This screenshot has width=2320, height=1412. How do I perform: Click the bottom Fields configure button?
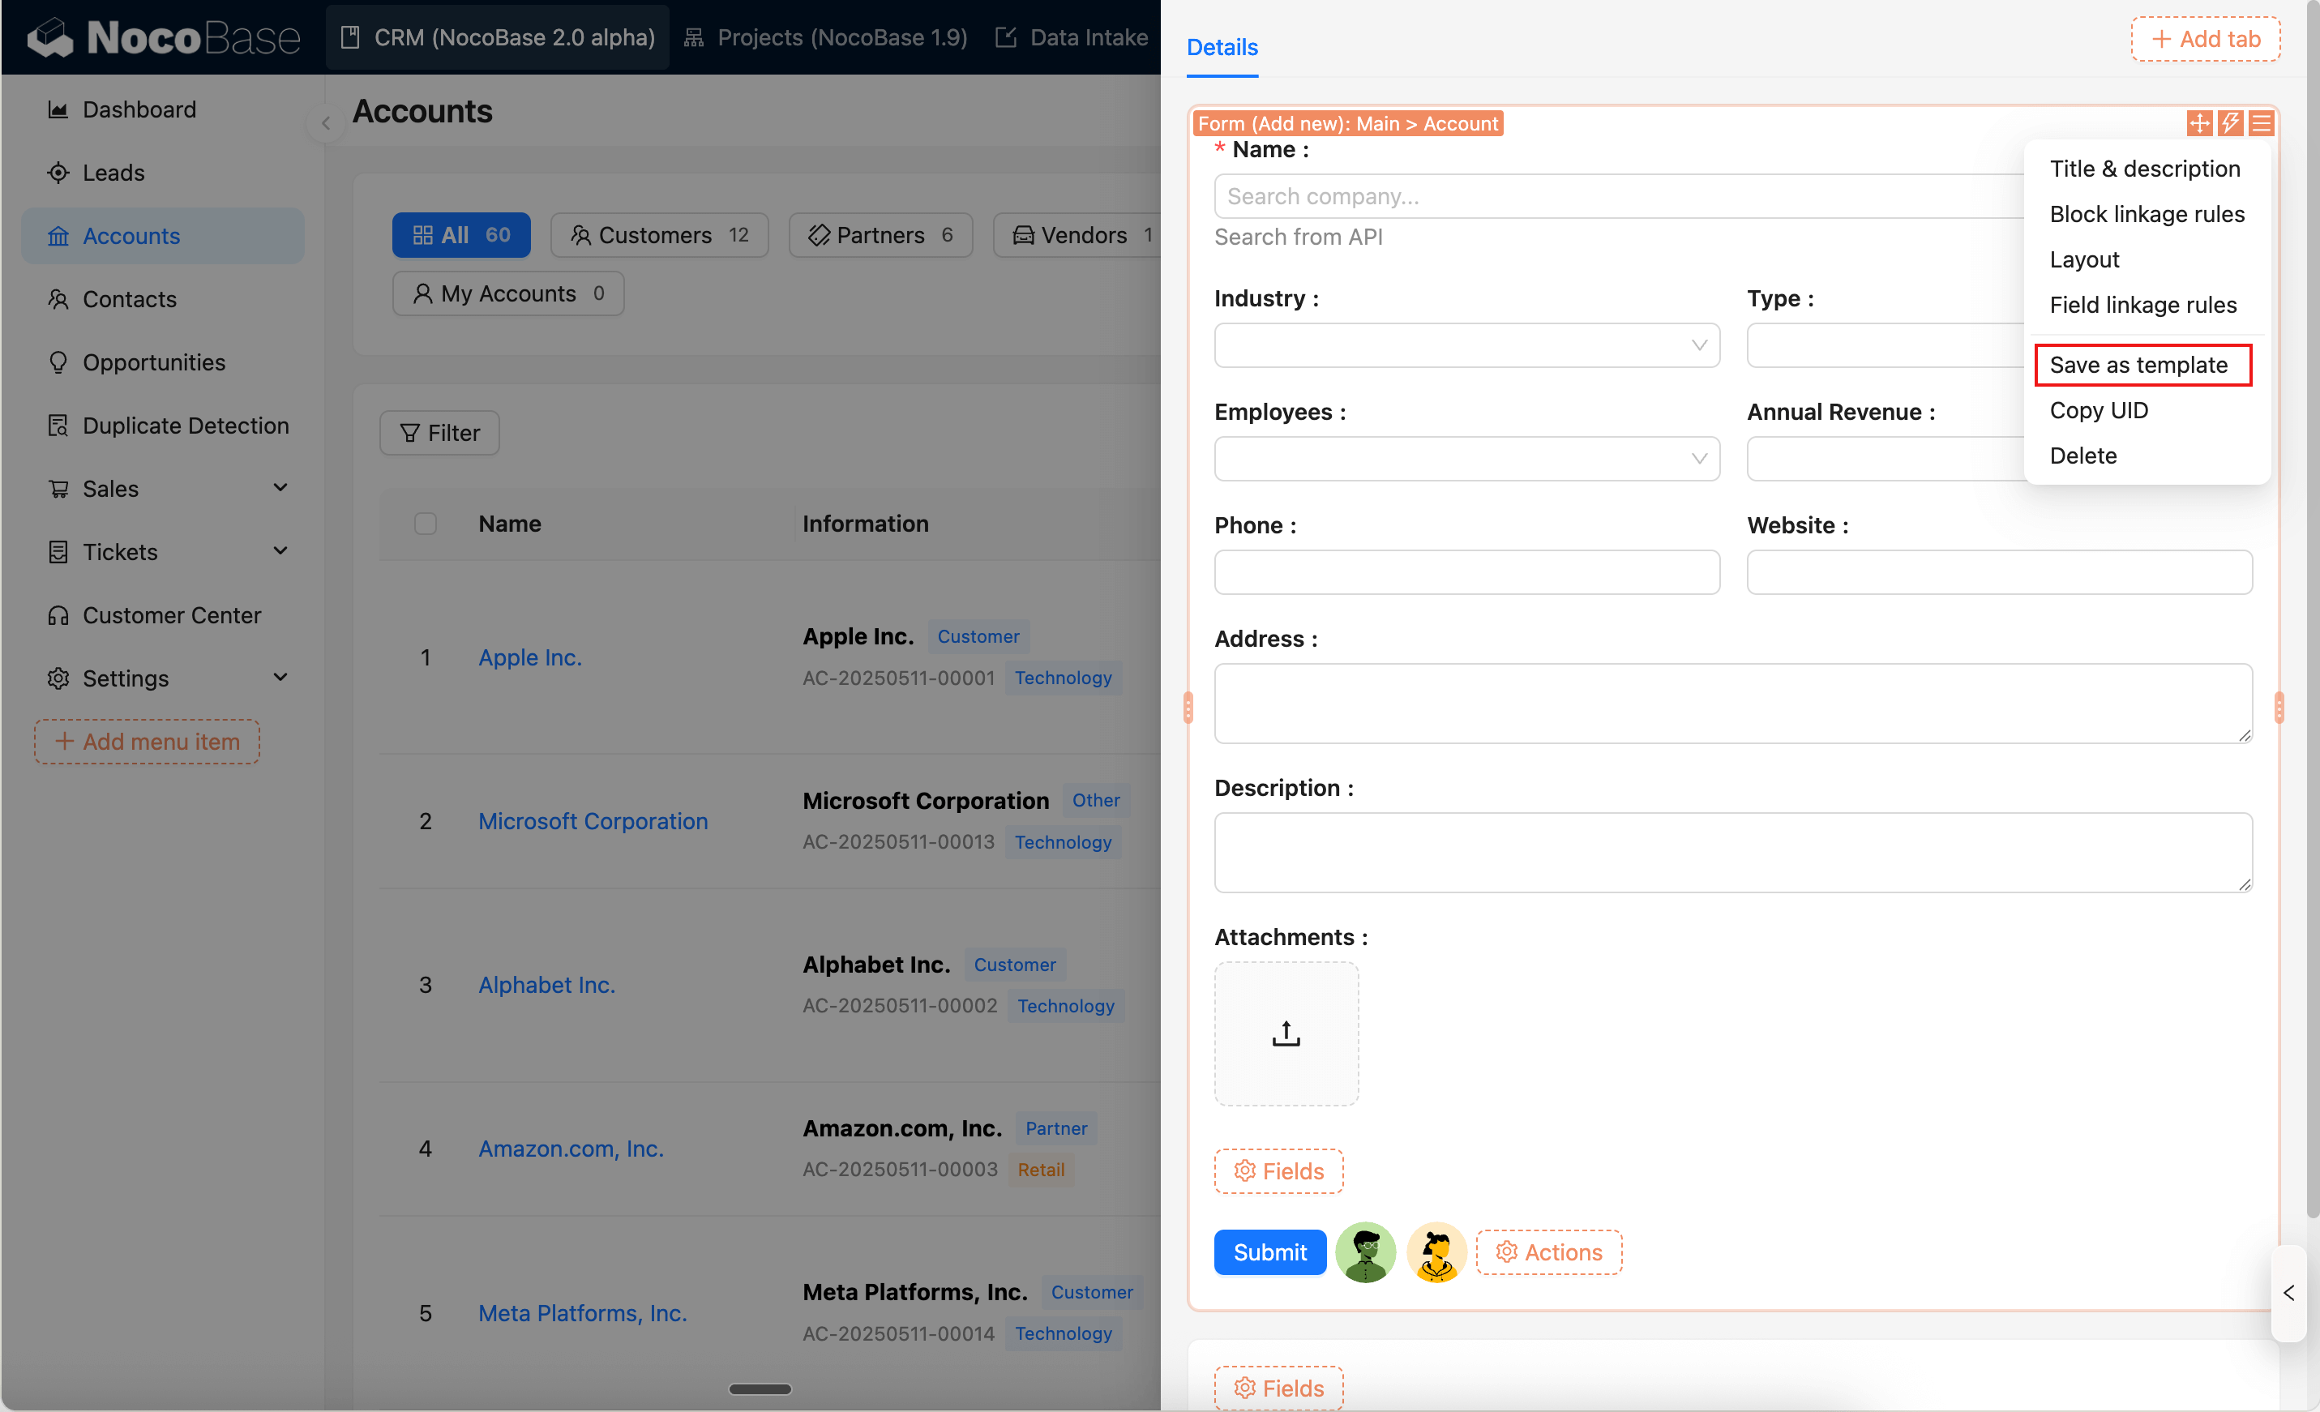coord(1278,1388)
